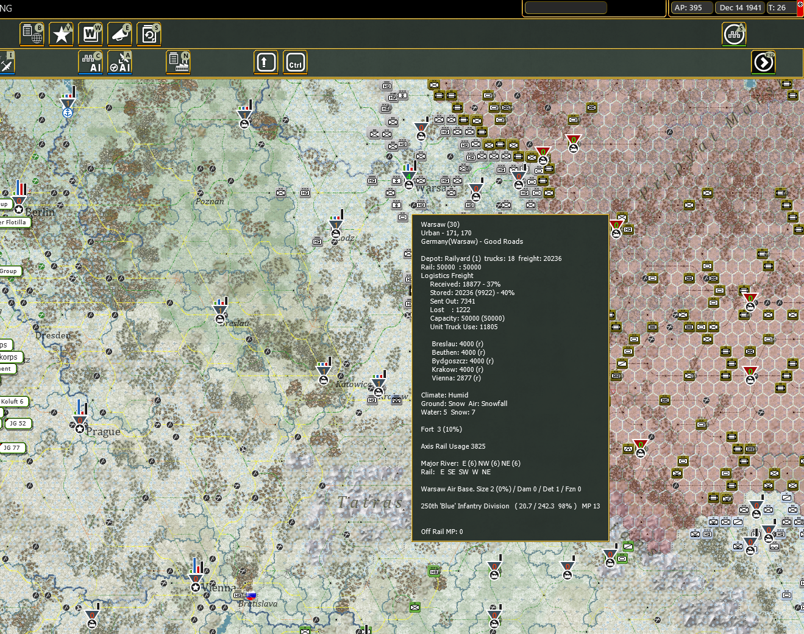Click the Warsaw Air Base line in tooltip
Screen dimensions: 804x634
click(x=501, y=489)
